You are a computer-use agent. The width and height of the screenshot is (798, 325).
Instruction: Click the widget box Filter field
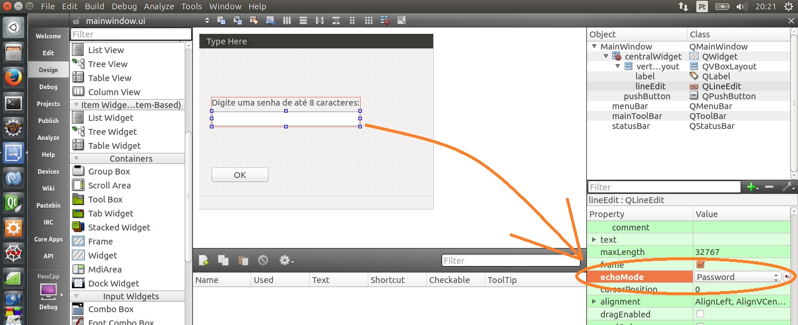(130, 34)
